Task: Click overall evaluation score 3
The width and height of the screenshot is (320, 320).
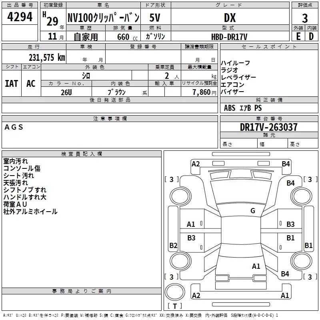Action: pyautogui.click(x=305, y=18)
